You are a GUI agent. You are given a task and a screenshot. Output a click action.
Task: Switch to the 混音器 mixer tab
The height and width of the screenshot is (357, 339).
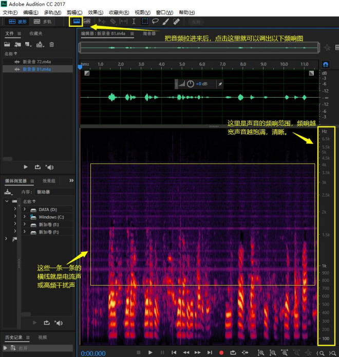pyautogui.click(x=149, y=34)
